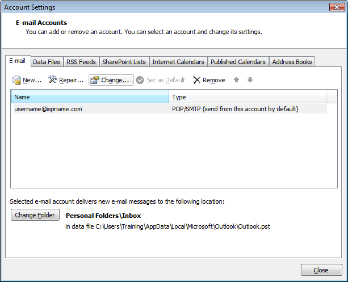This screenshot has height=282, width=348.
Task: Select the SharePoint Lists tab
Action: [x=124, y=62]
